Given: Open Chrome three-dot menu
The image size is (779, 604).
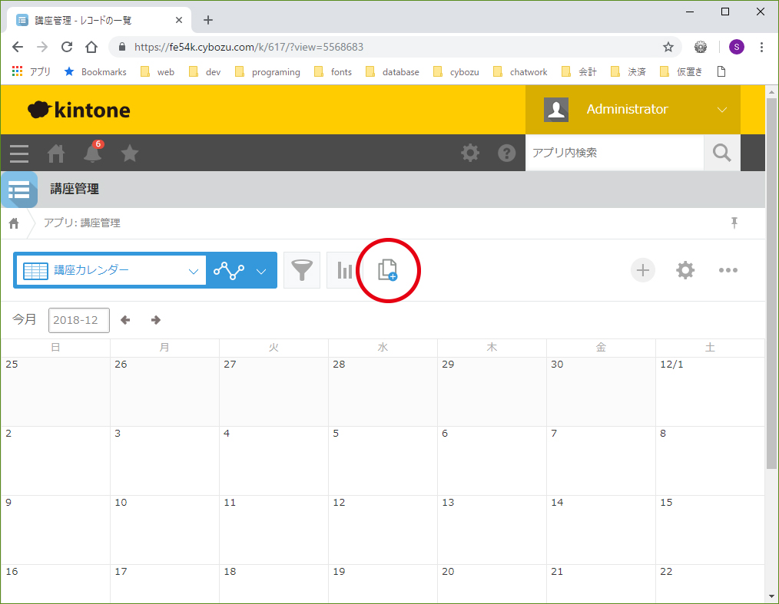Looking at the screenshot, I should pyautogui.click(x=761, y=47).
